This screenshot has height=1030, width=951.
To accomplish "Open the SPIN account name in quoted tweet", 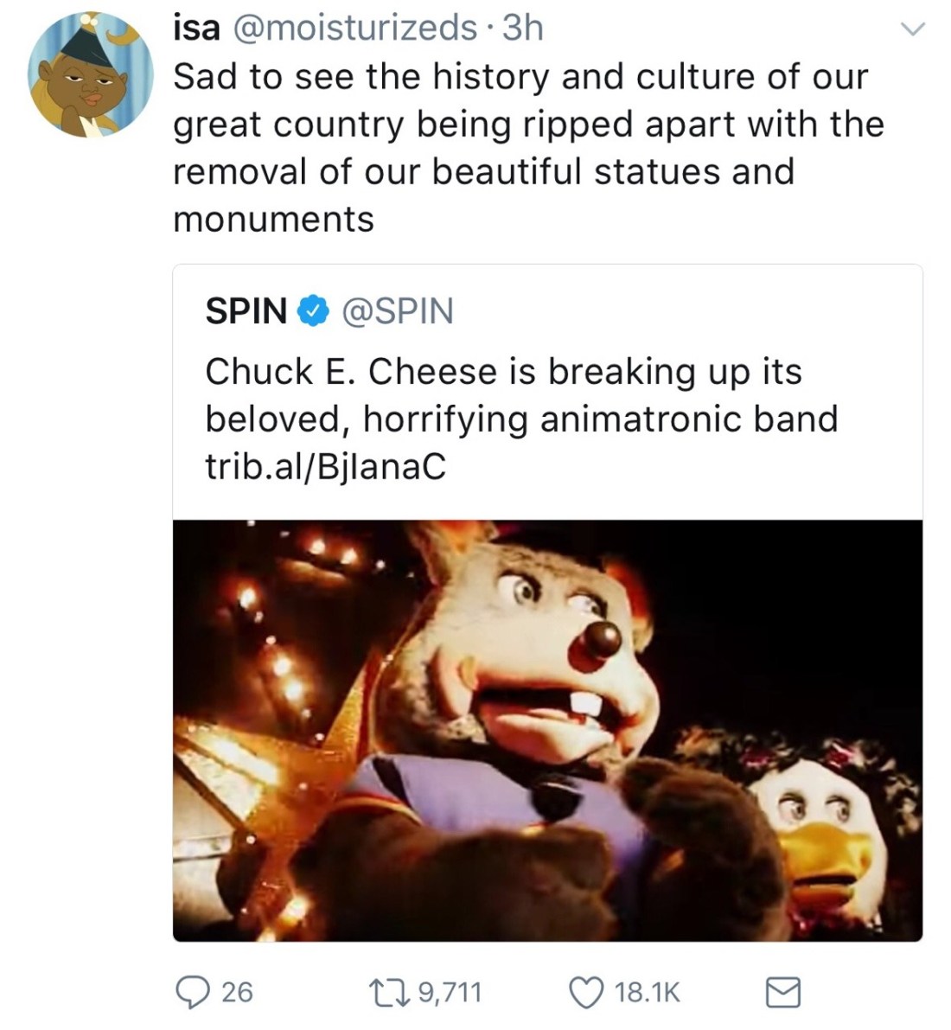I will click(246, 311).
